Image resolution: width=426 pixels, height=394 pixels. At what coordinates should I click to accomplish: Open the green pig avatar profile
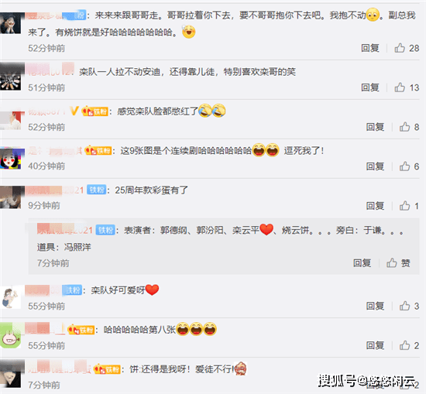coord(10,335)
